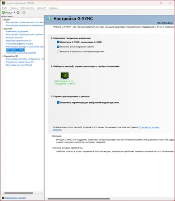Viewport: 175px width, 201px height.
Task: Open the Рабочий стол menu
Action: 27,8
